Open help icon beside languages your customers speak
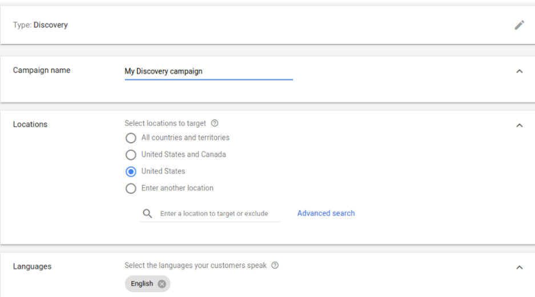 [275, 266]
